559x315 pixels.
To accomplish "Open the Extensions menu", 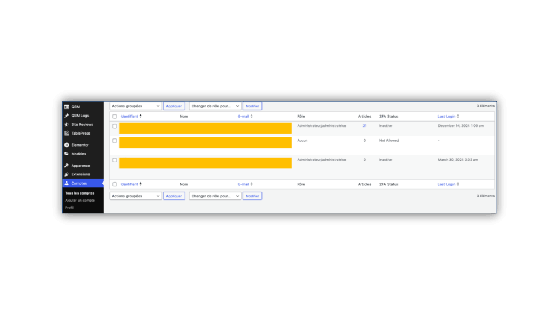I will click(x=81, y=174).
